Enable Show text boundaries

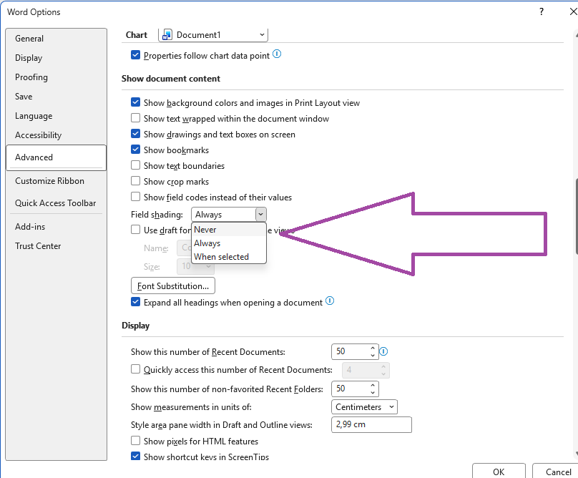click(135, 165)
